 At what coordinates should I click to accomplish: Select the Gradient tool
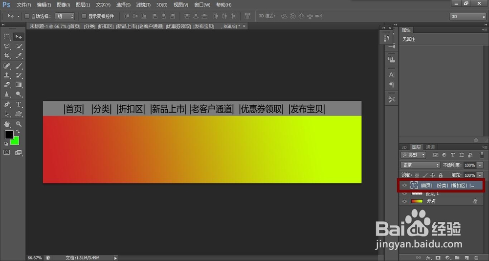pyautogui.click(x=19, y=85)
